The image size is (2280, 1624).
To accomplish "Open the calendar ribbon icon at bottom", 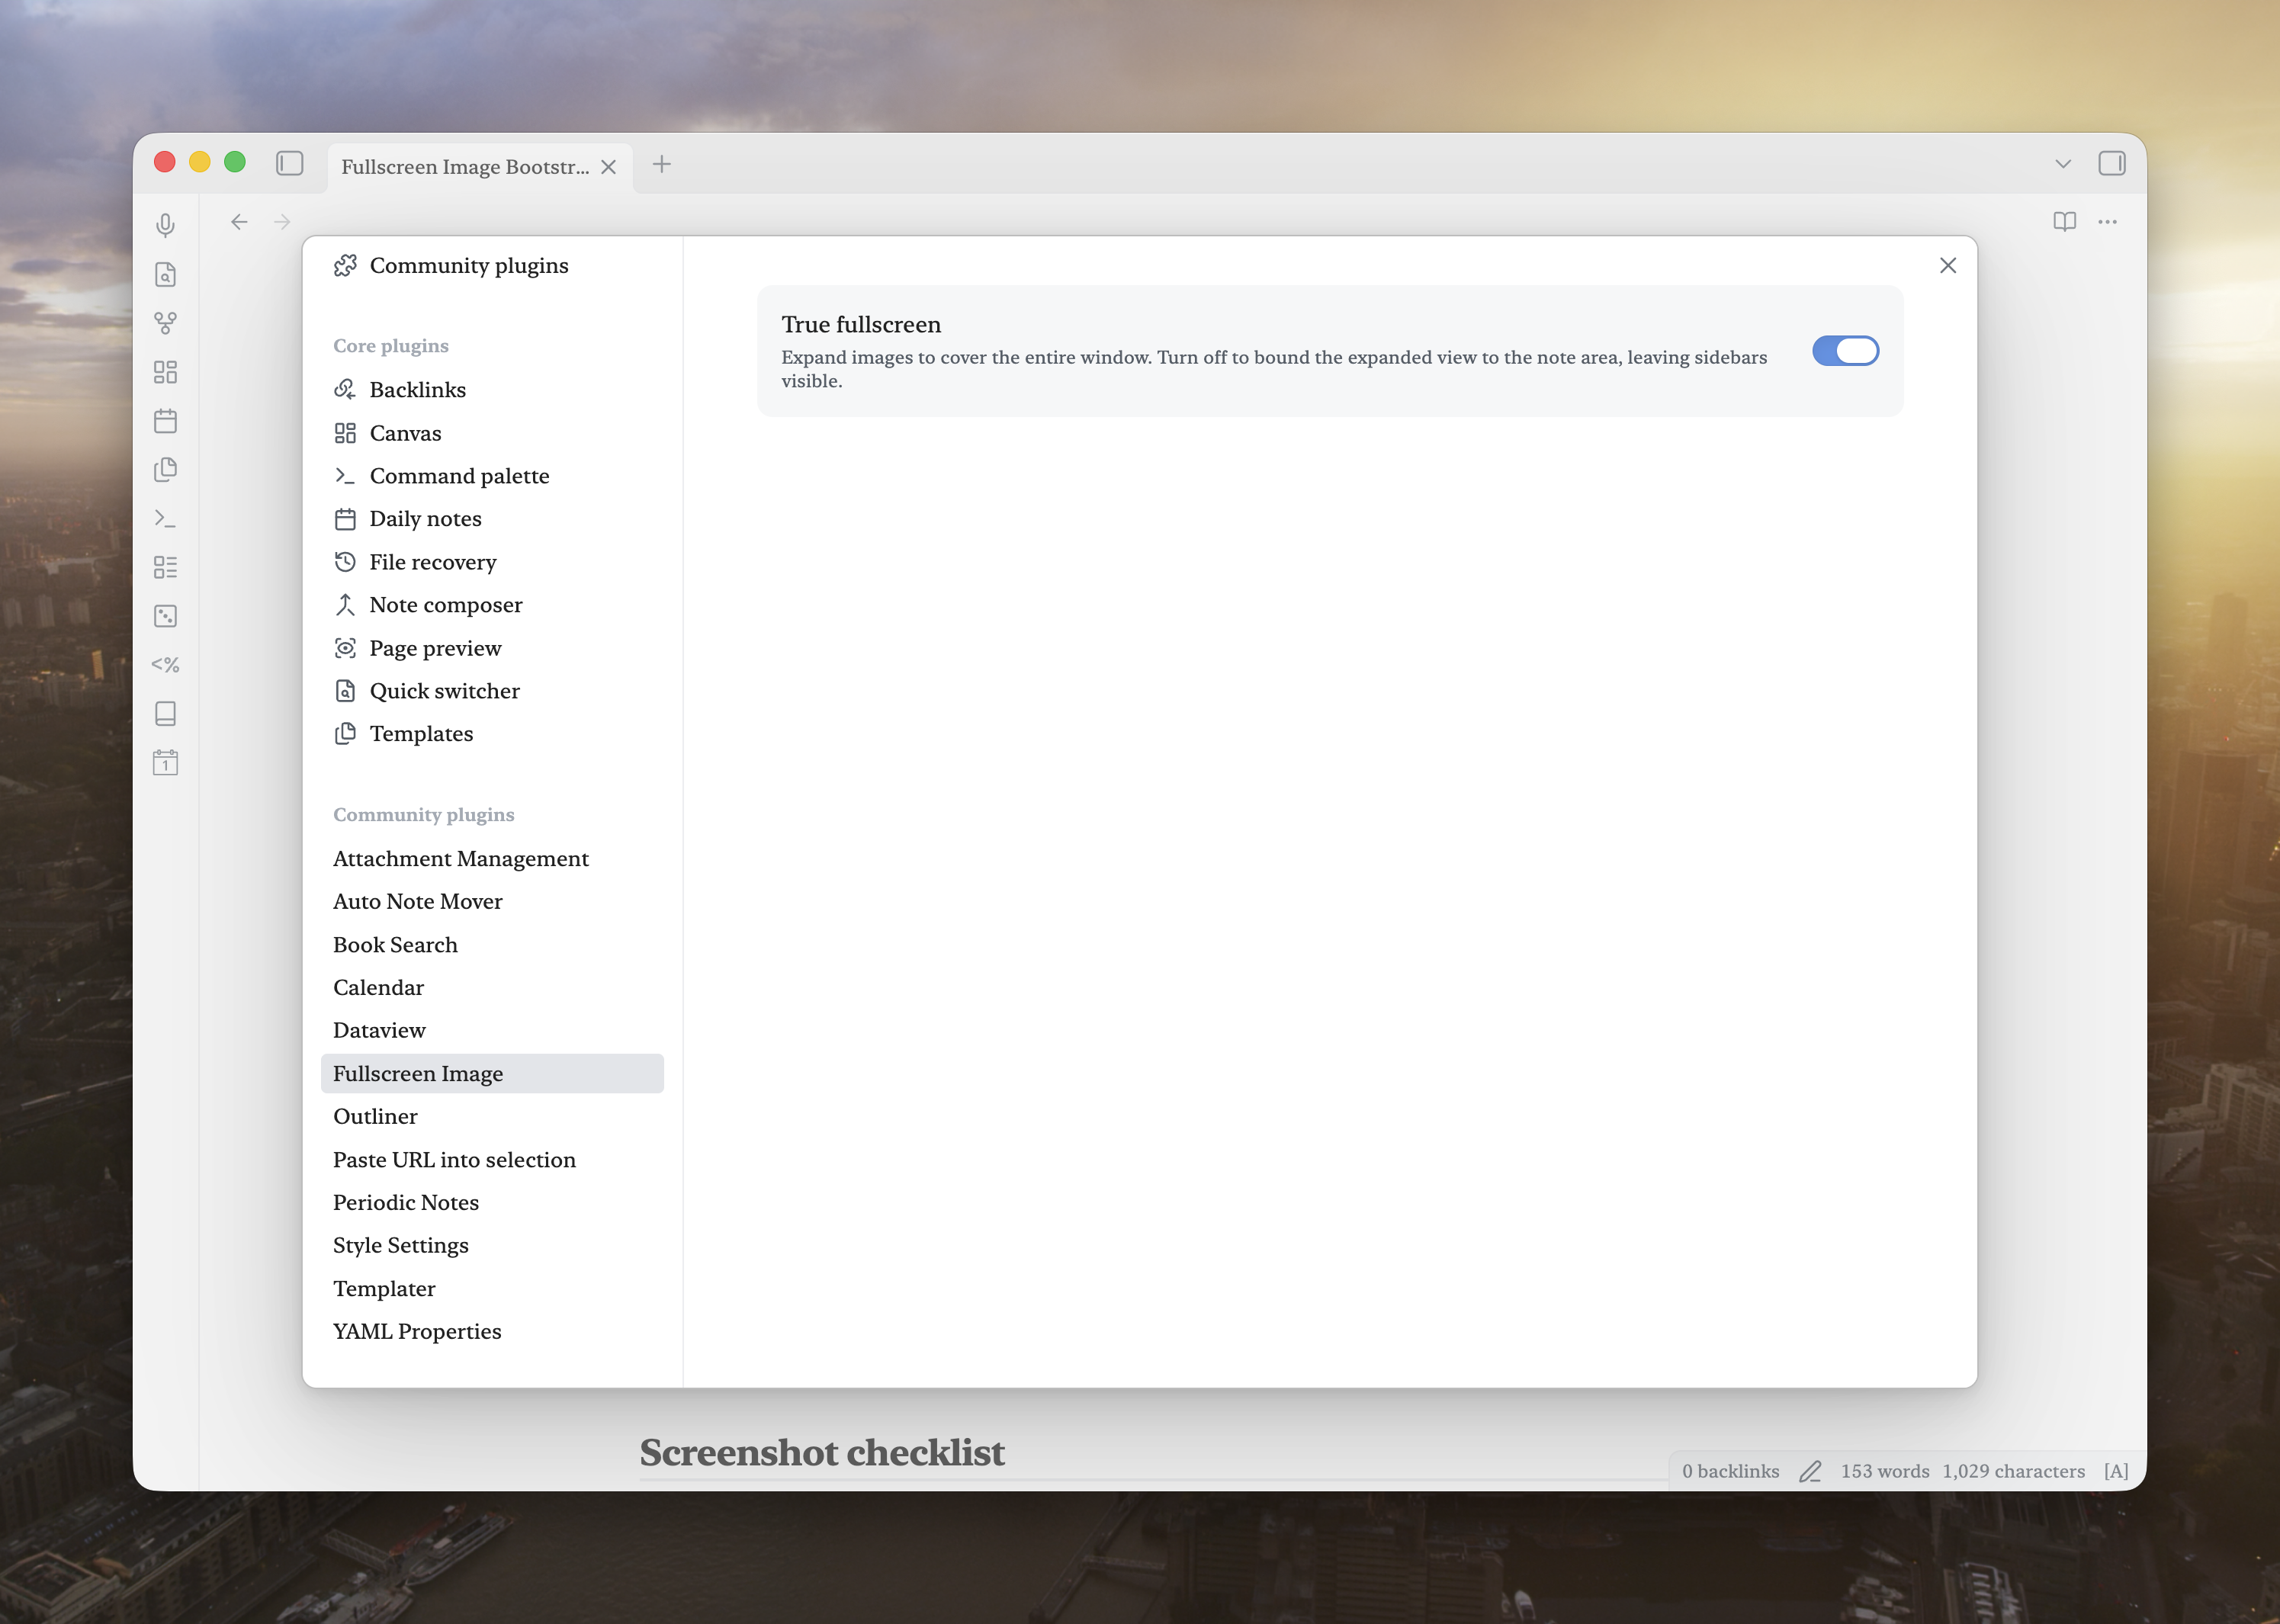I will (166, 763).
